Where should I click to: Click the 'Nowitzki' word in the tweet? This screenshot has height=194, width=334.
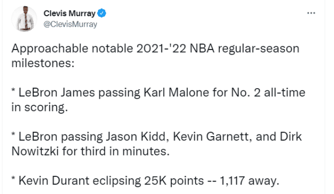(x=35, y=152)
